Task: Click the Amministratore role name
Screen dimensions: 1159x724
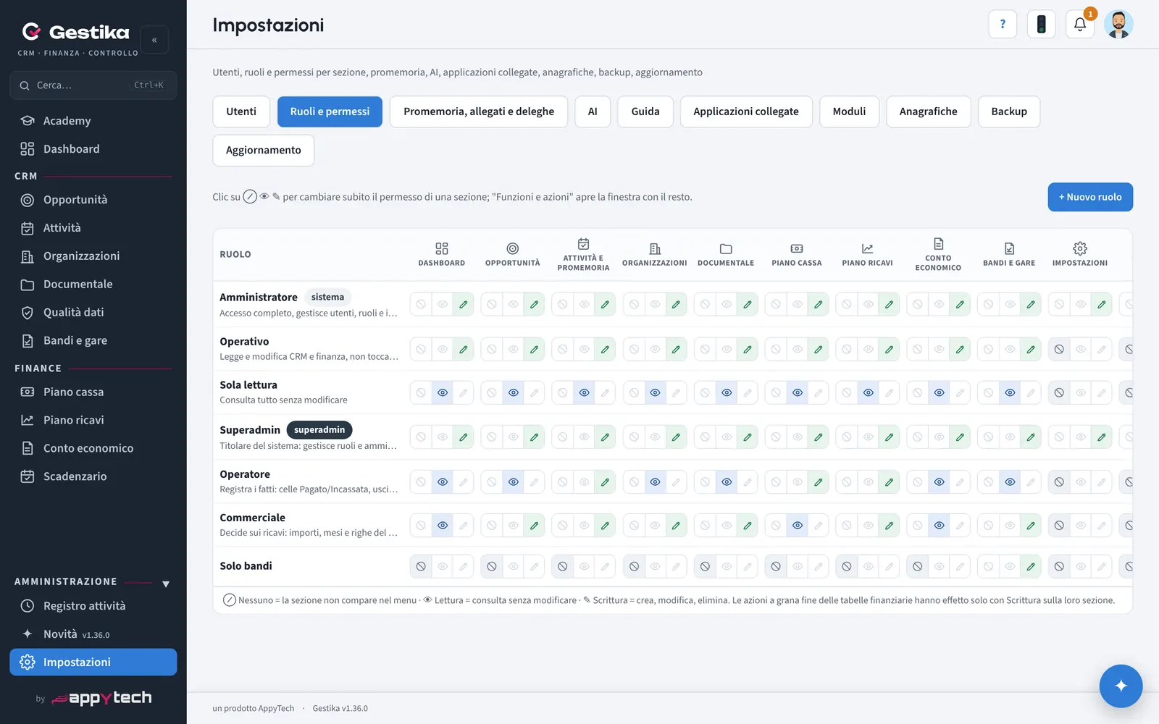Action: point(259,297)
